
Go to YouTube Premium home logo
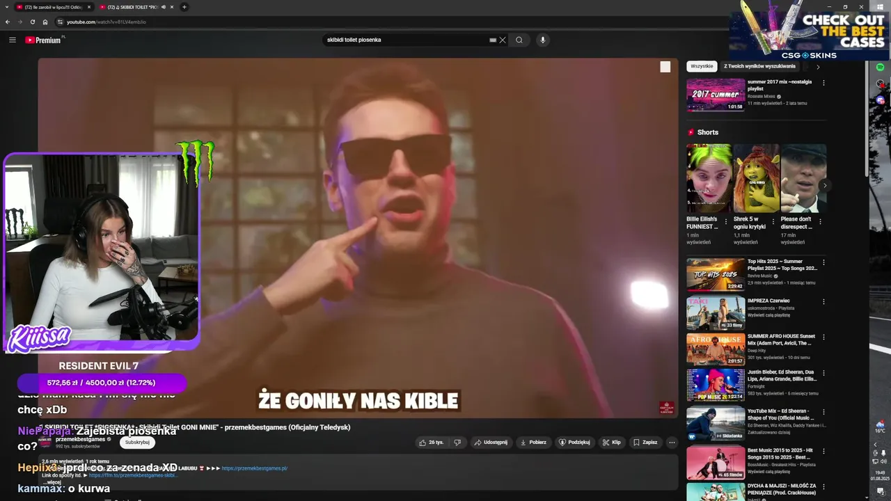pyautogui.click(x=44, y=40)
